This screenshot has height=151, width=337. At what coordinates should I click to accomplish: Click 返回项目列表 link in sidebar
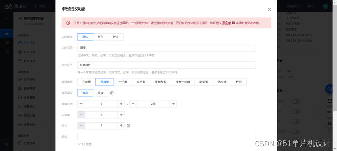(34, 19)
